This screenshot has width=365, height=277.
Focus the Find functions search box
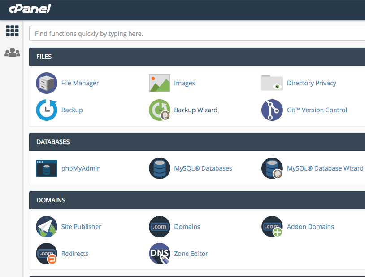pyautogui.click(x=197, y=33)
